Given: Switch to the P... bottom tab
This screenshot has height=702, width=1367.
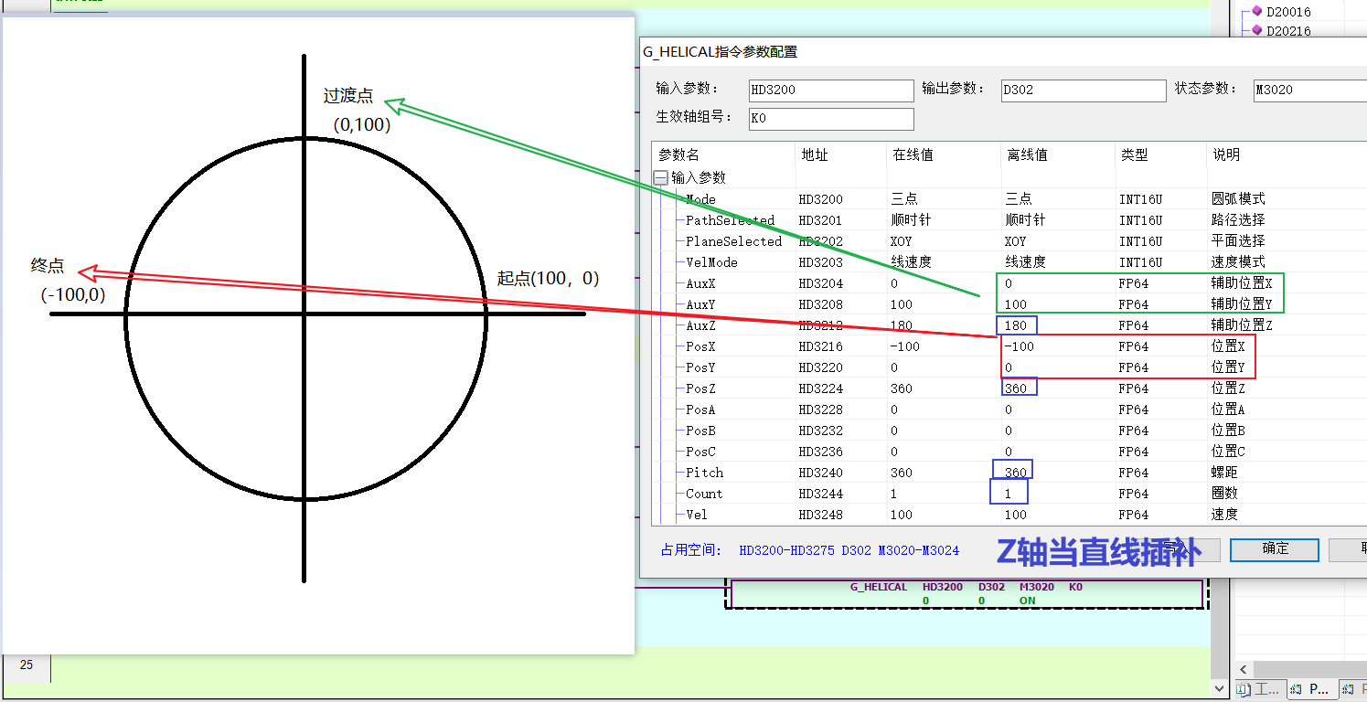Looking at the screenshot, I should point(1312,689).
